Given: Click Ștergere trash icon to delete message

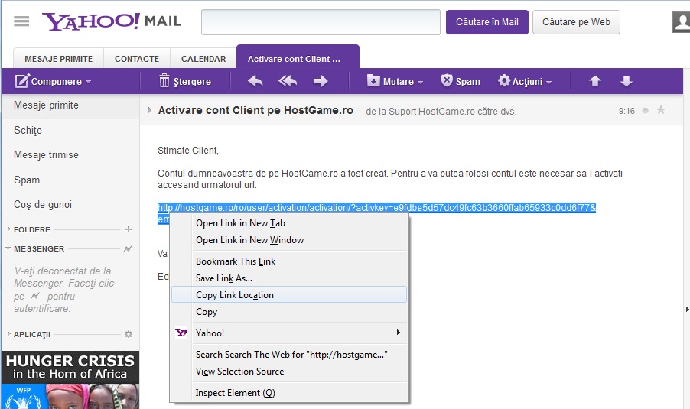Looking at the screenshot, I should tap(164, 81).
